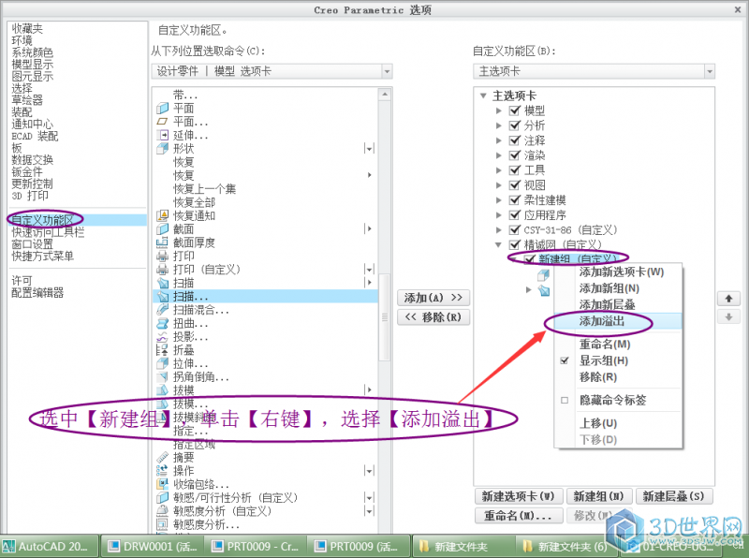Choose 移除(R) from context menu
This screenshot has width=749, height=558.
tap(598, 377)
